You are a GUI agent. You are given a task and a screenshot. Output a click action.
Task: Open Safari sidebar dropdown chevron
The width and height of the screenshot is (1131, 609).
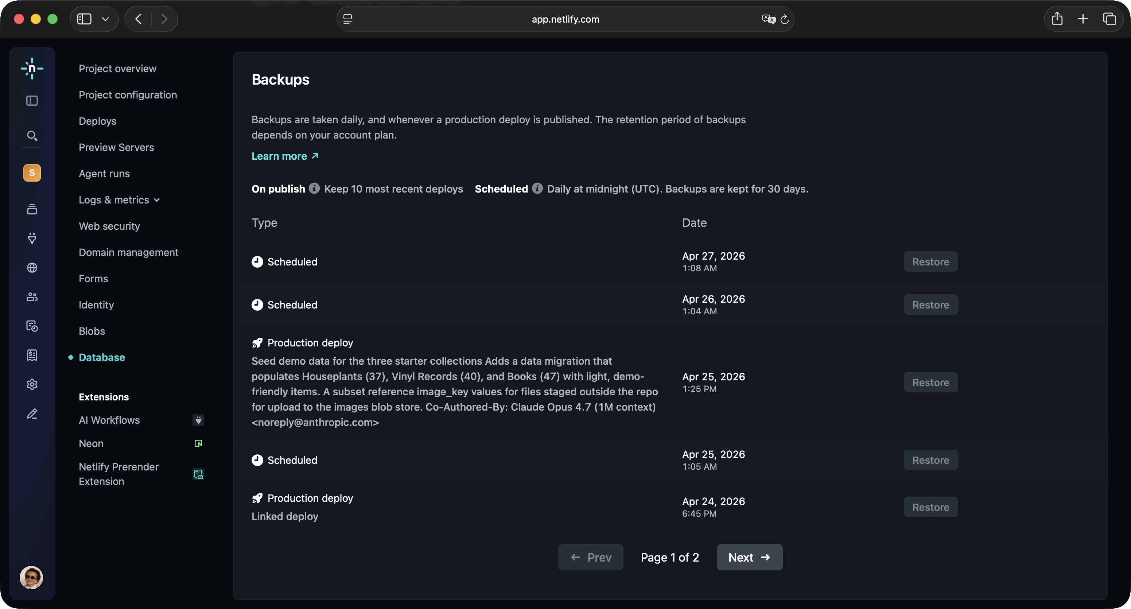105,19
